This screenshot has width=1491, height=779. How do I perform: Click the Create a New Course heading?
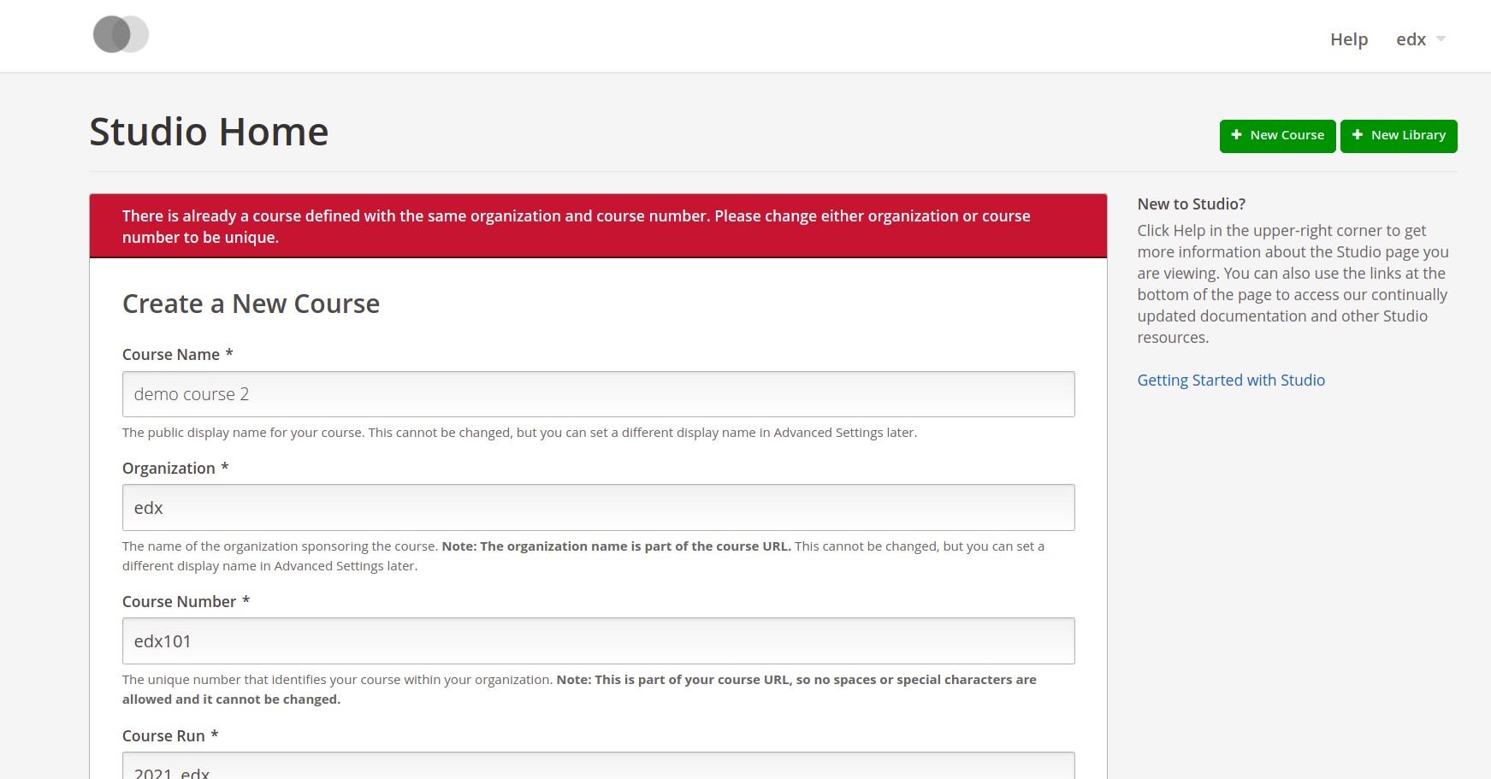[251, 304]
